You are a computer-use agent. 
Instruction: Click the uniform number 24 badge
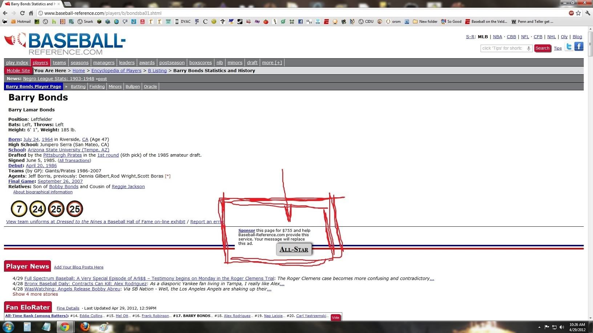click(37, 209)
